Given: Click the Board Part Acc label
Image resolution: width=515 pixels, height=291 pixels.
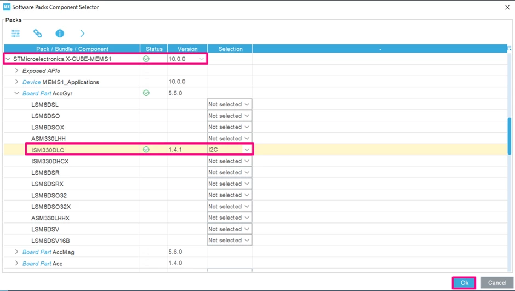Looking at the screenshot, I should 42,264.
